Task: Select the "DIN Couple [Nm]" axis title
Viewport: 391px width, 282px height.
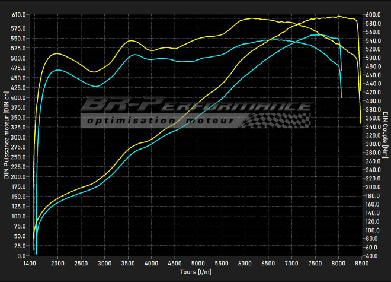Action: click(385, 135)
